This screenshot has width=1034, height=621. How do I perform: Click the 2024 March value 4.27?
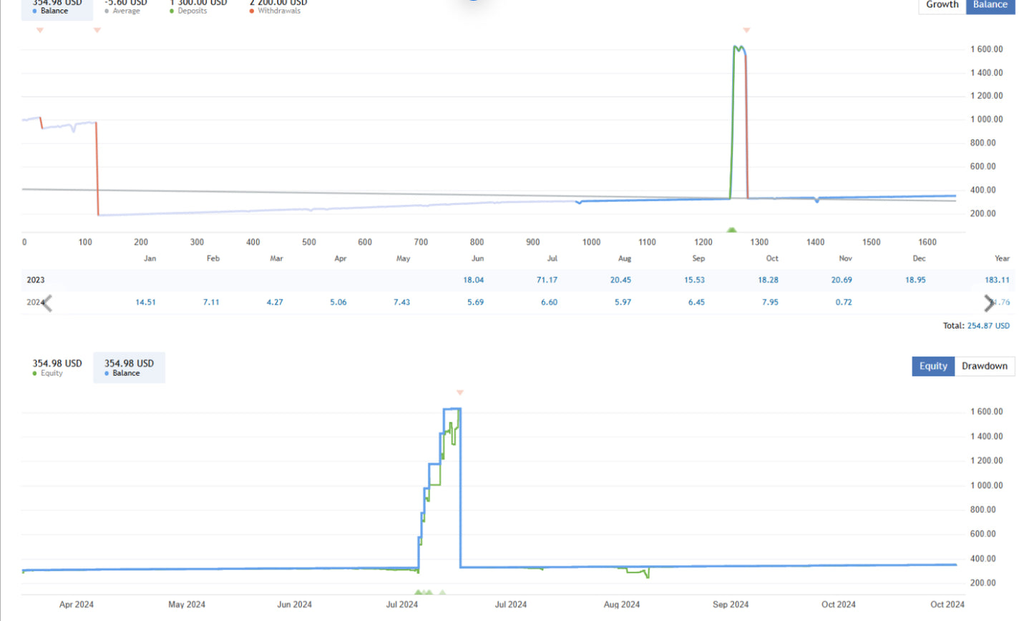coord(275,302)
